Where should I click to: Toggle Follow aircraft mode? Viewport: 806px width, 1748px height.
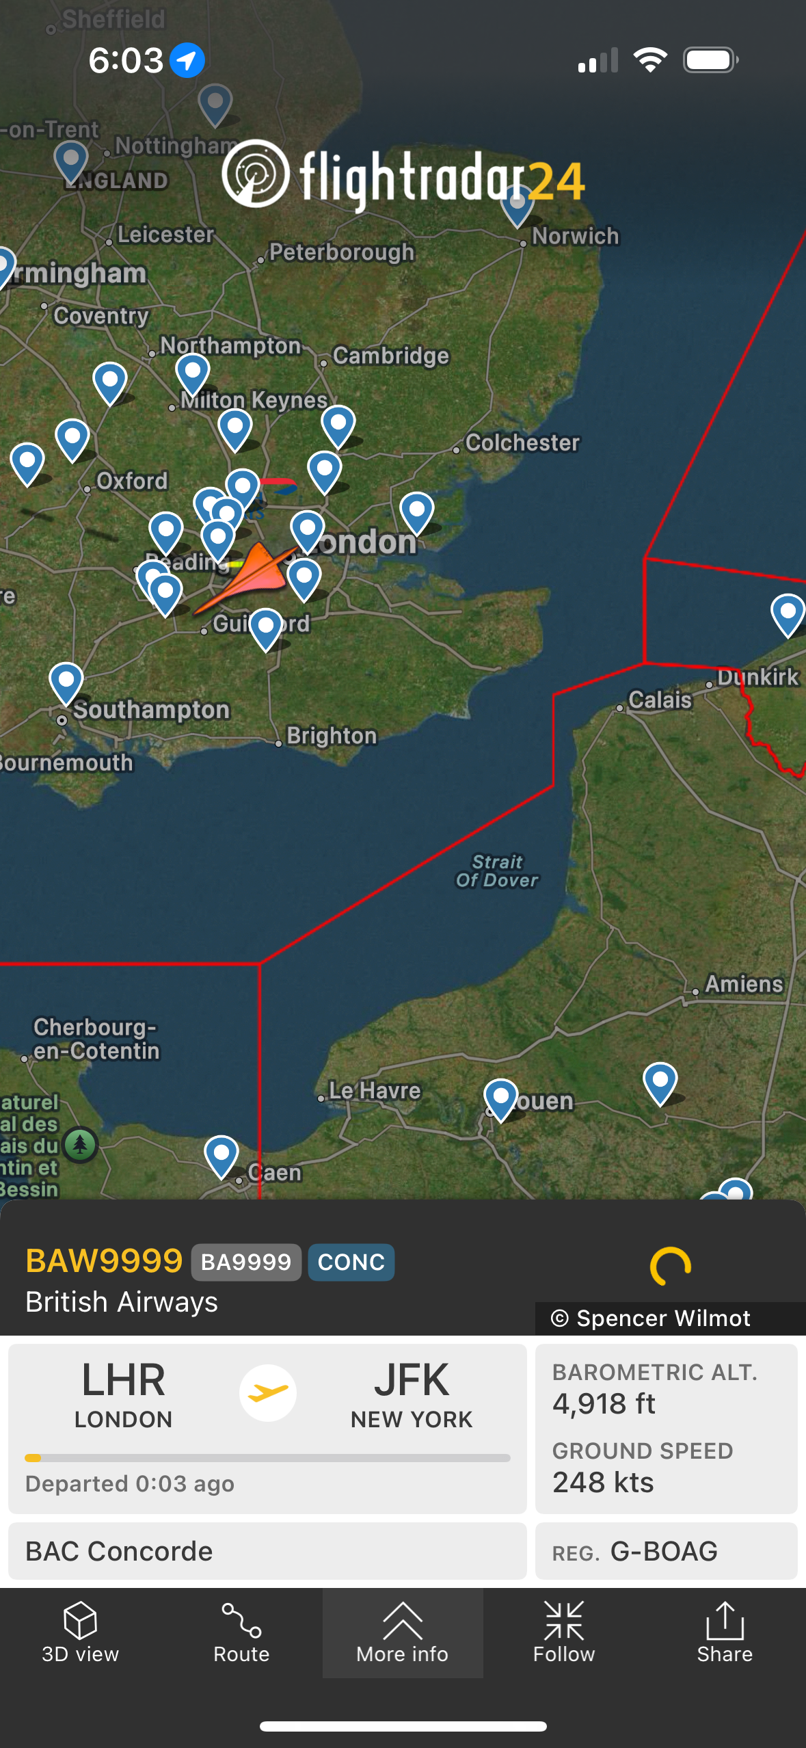(x=564, y=1632)
